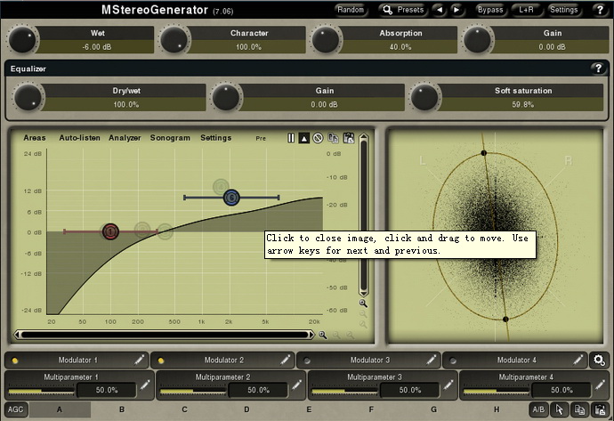
Task: Open the Analyzer menu
Action: (x=125, y=138)
